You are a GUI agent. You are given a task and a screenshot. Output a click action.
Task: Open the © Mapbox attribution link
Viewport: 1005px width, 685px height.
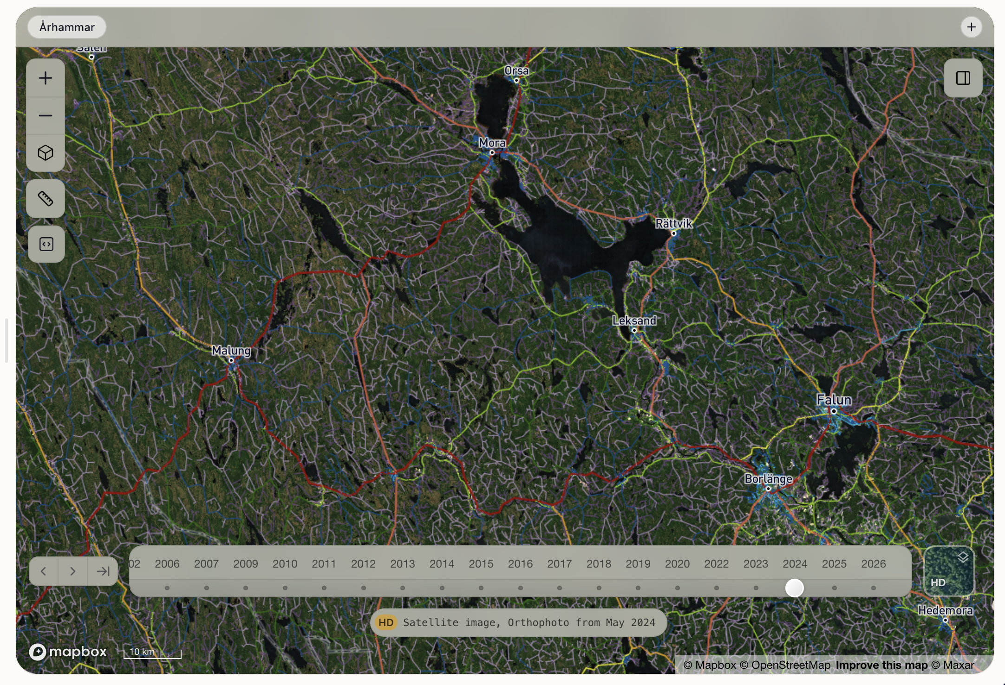coord(710,665)
